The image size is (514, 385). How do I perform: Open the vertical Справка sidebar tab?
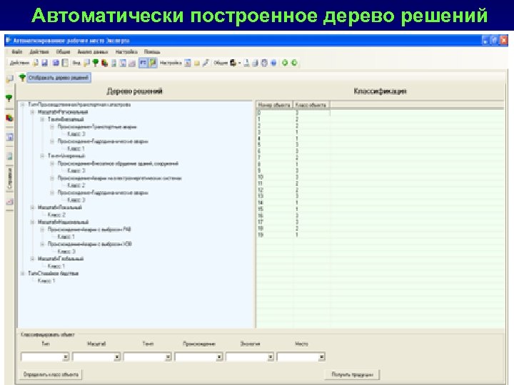[9, 179]
